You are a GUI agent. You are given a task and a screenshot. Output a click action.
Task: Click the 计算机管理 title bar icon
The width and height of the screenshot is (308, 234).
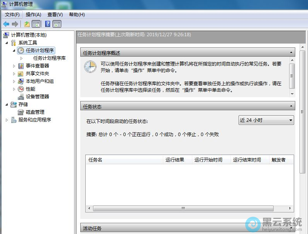click(x=4, y=4)
